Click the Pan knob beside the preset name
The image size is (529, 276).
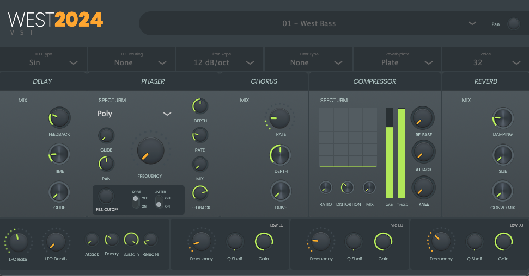point(513,24)
